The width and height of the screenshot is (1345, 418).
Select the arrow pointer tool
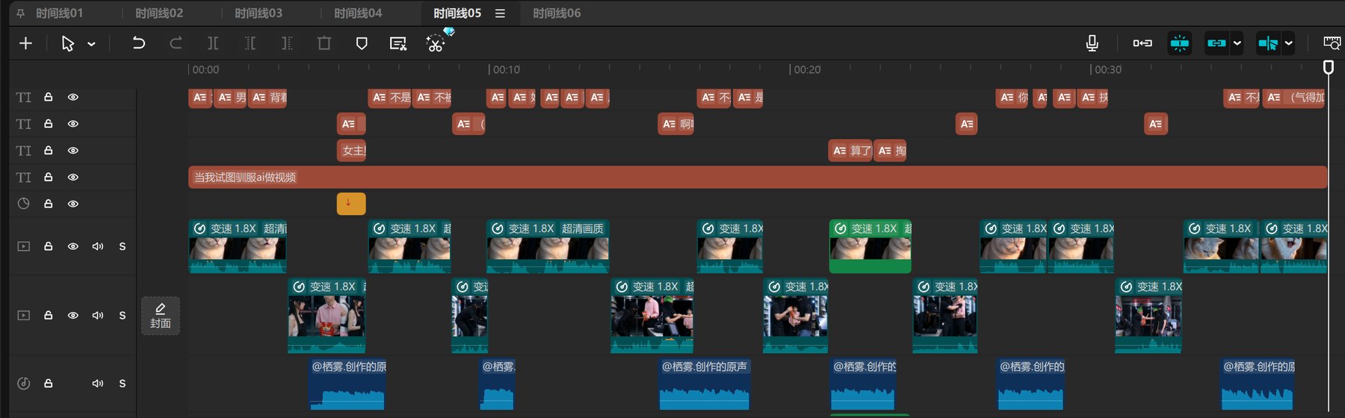68,43
